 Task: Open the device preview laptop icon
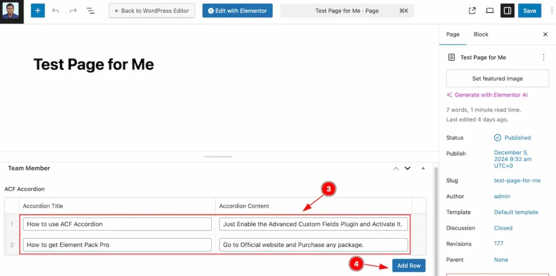tap(490, 11)
